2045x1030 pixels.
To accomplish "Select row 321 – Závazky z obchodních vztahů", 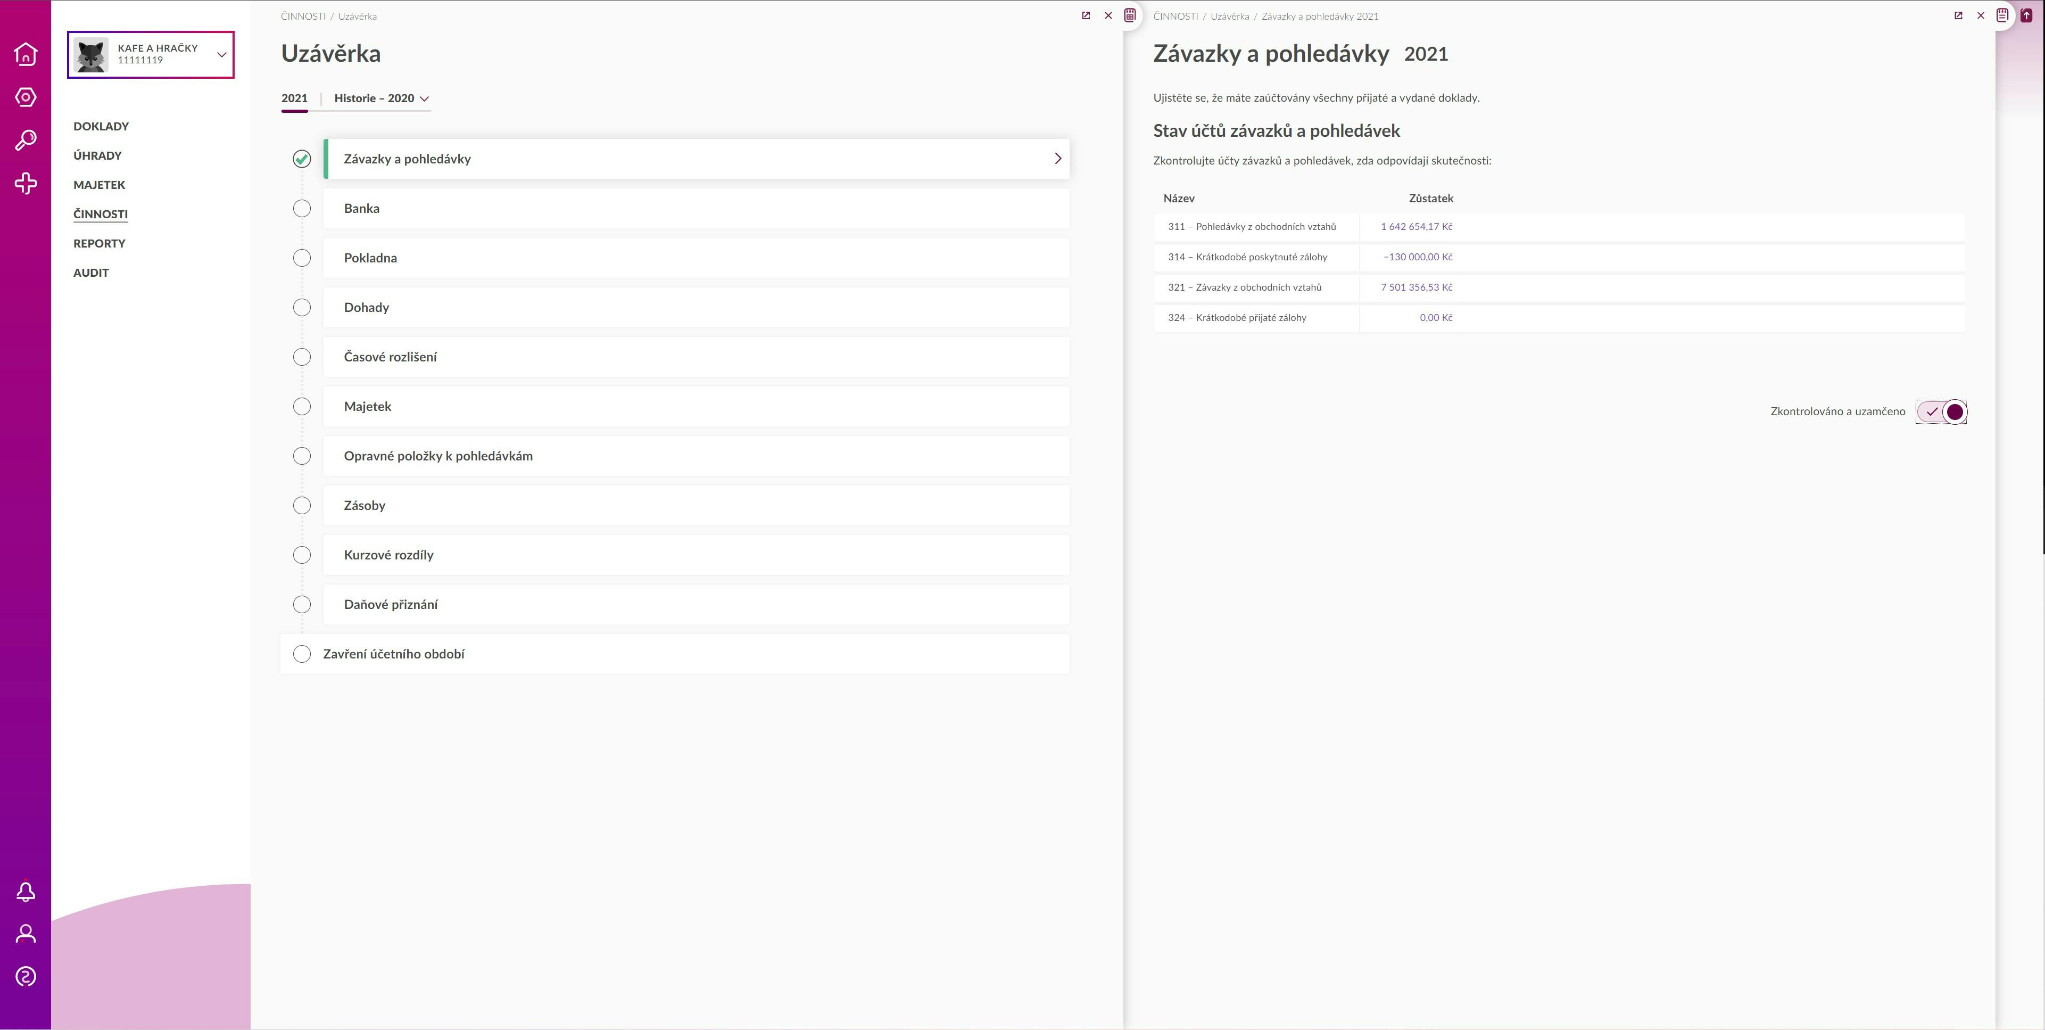I will tap(1559, 287).
